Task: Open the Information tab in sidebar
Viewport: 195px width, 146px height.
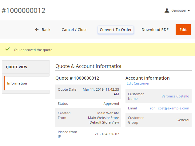Action: (17, 83)
